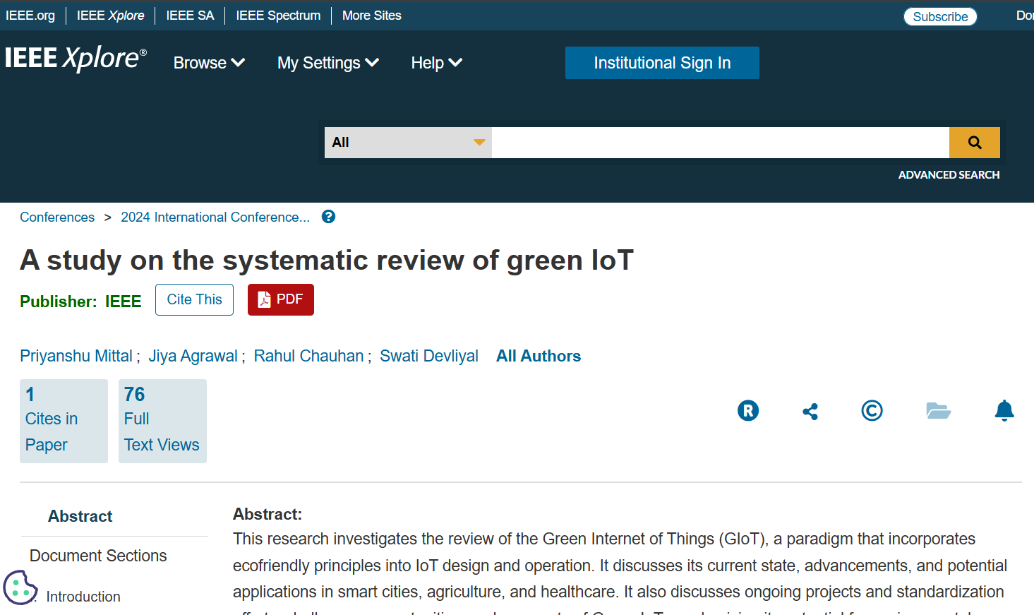Expand the Browse menu
Viewport: 1034px width, 615px height.
pyautogui.click(x=209, y=63)
